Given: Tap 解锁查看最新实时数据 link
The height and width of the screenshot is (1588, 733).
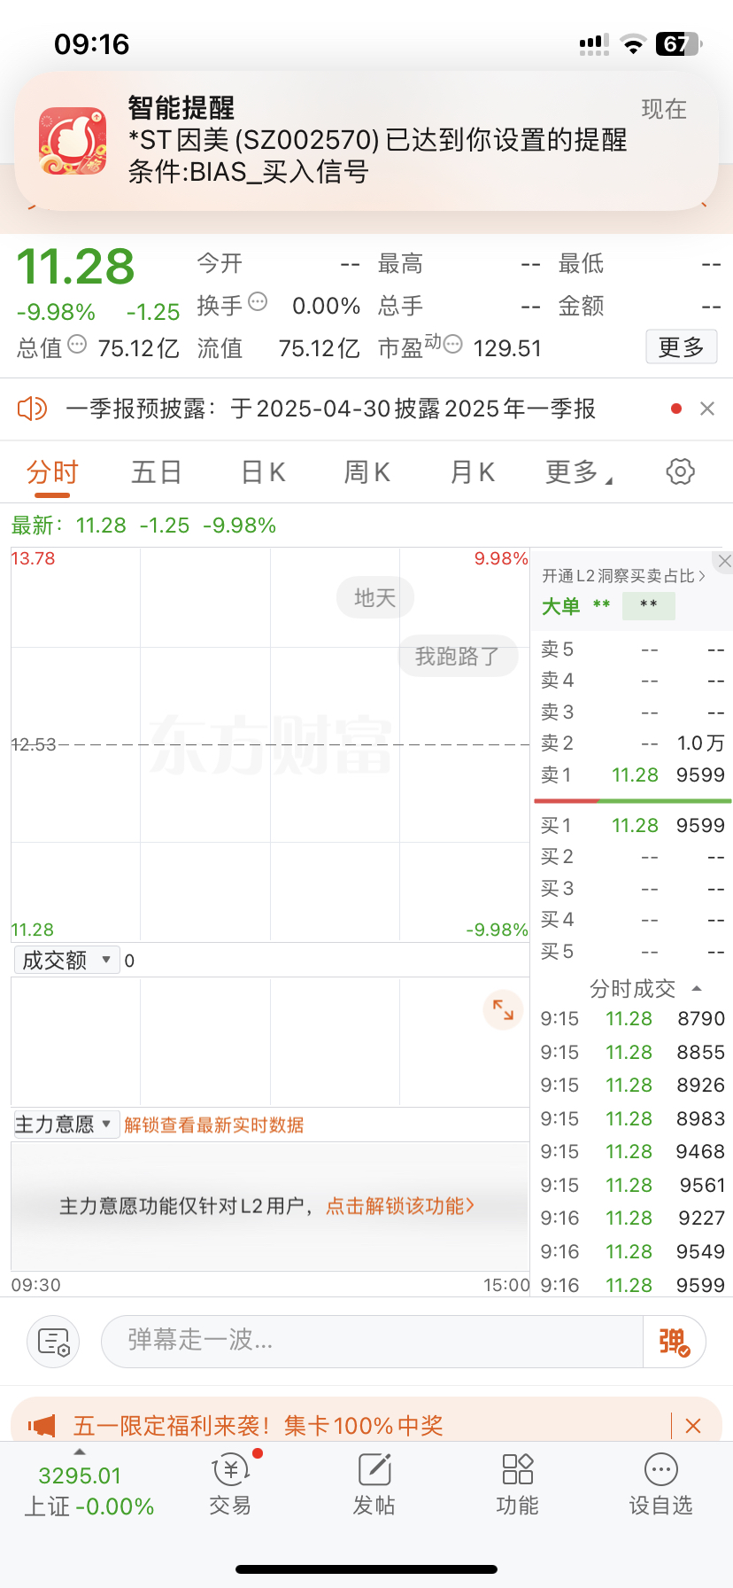Looking at the screenshot, I should (214, 1125).
